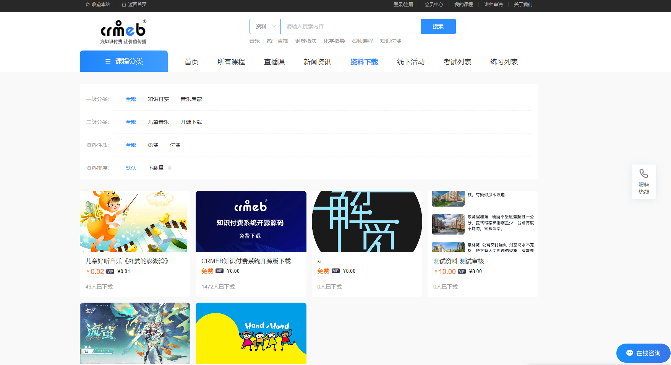This screenshot has height=365, width=671.
Task: Expand the 资料 search type dropdown
Action: click(265, 26)
